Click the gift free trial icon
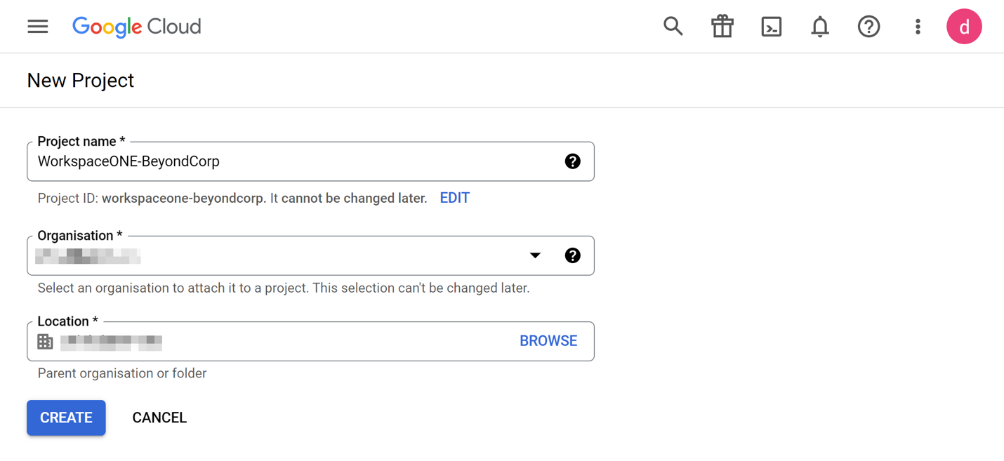Screen dimensions: 1004x461 pos(722,27)
